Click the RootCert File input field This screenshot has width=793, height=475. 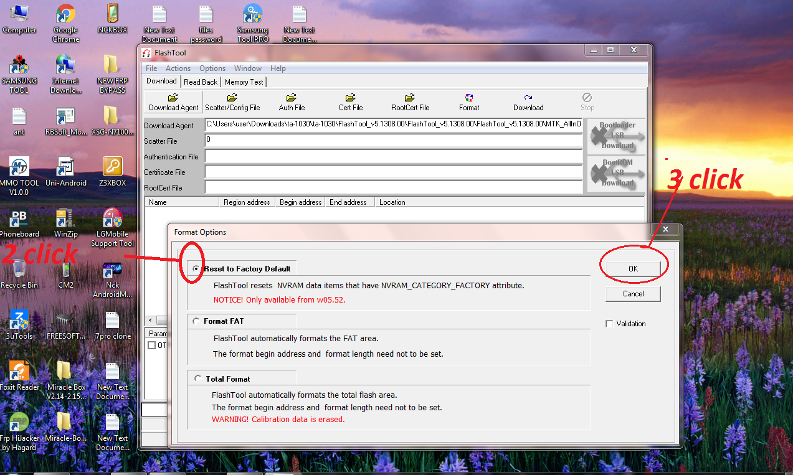pyautogui.click(x=394, y=187)
